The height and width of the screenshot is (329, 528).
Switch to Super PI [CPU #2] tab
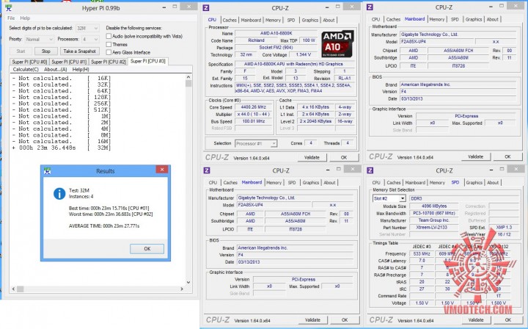click(x=108, y=62)
